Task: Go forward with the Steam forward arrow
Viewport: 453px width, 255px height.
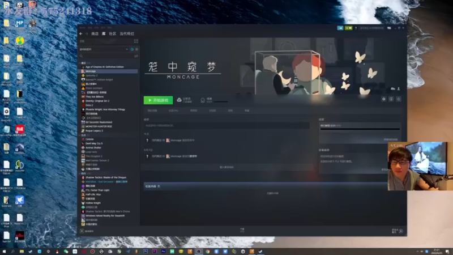Action: coord(87,34)
